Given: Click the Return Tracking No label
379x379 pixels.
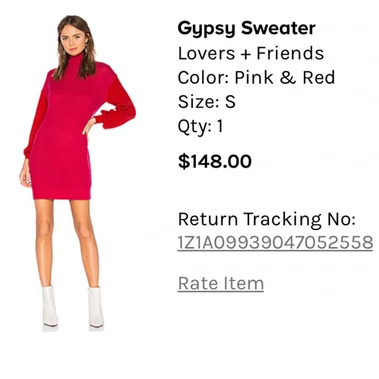Looking at the screenshot, I should tap(267, 220).
